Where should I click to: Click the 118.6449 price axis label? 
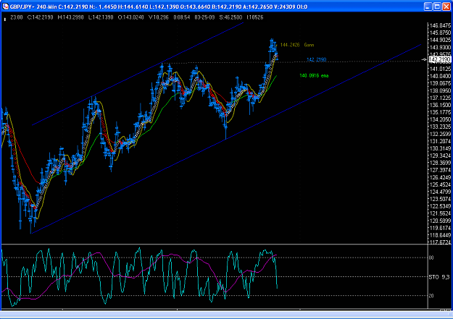point(440,235)
